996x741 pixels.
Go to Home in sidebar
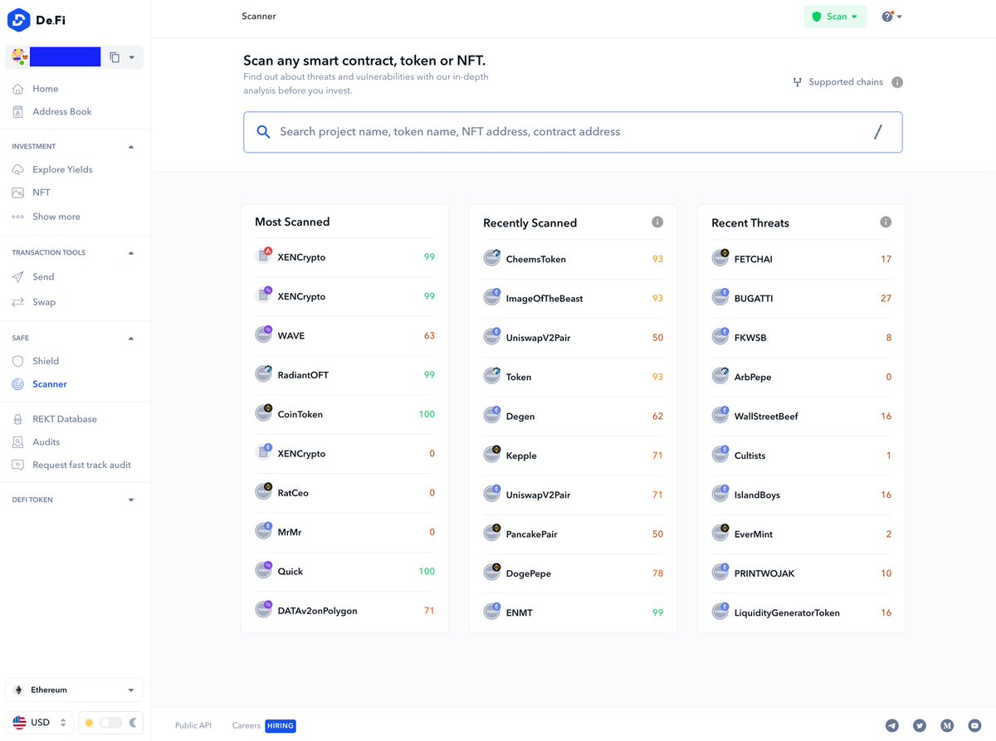45,89
